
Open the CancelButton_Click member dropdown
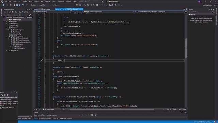pyautogui.click(x=160, y=12)
